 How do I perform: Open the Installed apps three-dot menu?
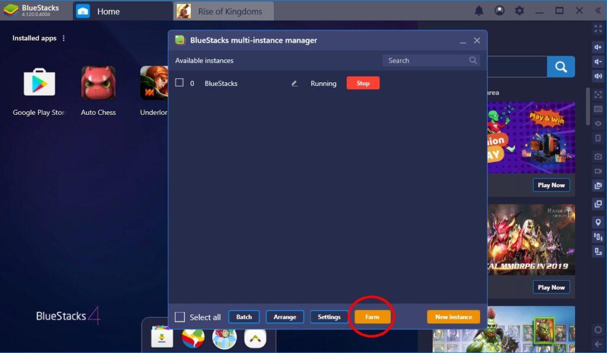tap(64, 38)
